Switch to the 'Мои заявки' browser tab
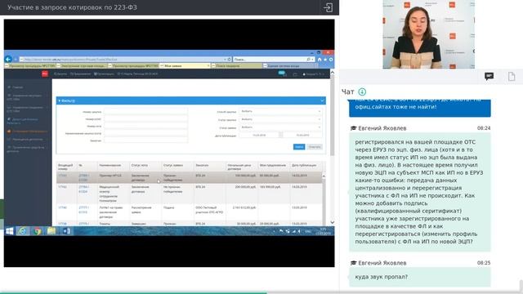Viewport: 523px width, 294px height. pyautogui.click(x=185, y=66)
